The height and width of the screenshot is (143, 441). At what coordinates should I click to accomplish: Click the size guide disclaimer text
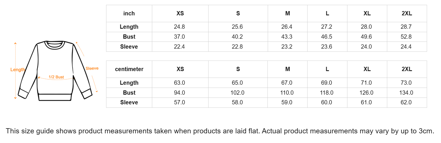click(220, 131)
